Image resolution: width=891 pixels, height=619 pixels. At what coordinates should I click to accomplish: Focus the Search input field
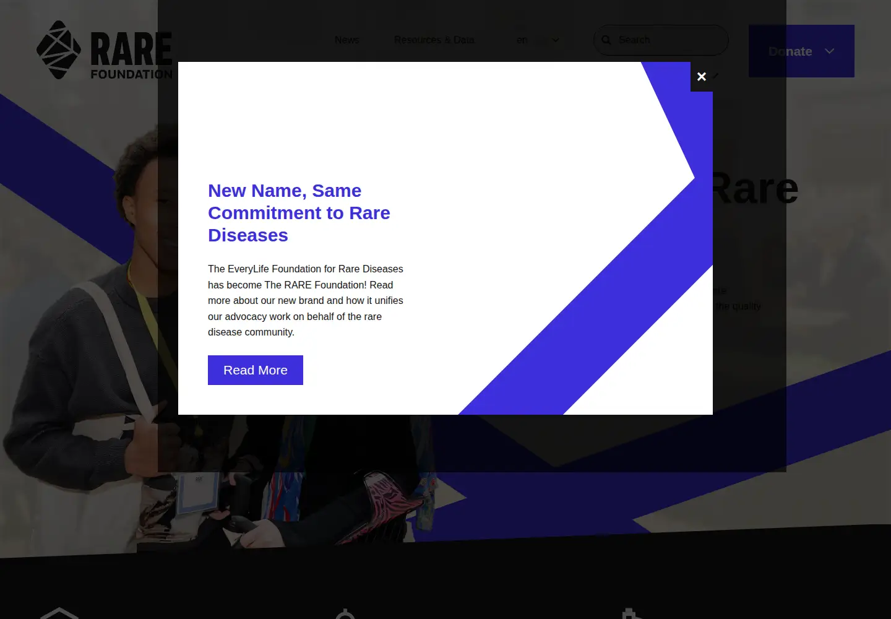pyautogui.click(x=661, y=40)
